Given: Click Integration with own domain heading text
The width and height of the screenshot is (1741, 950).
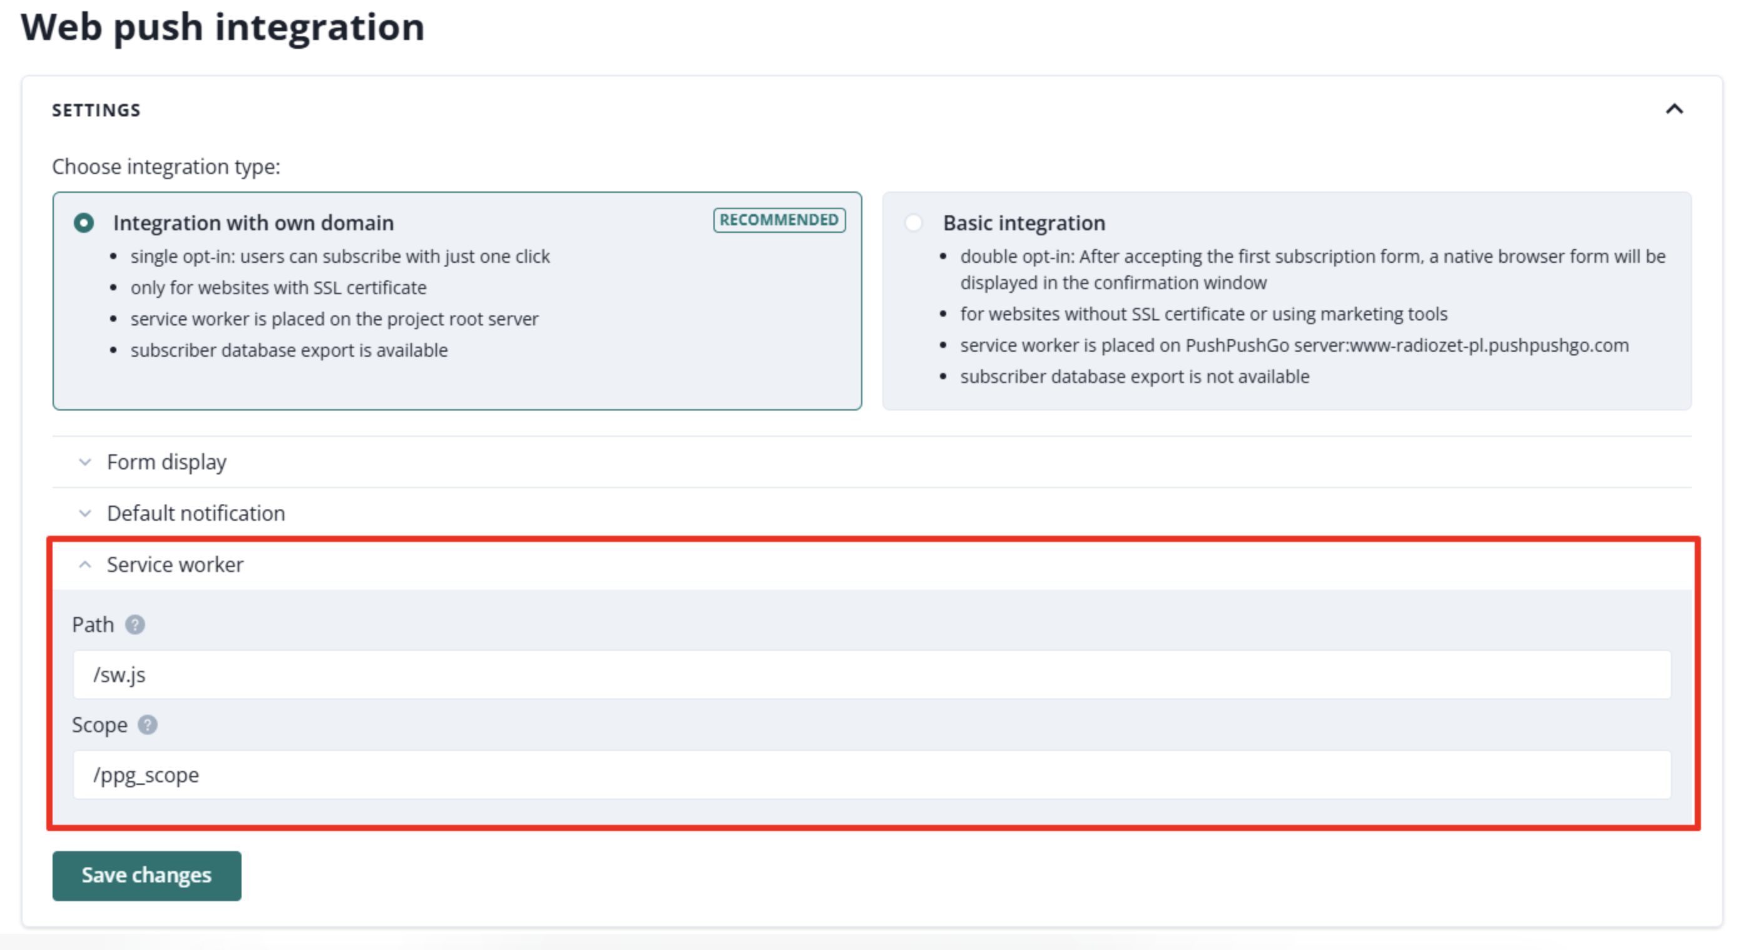Looking at the screenshot, I should pos(253,223).
